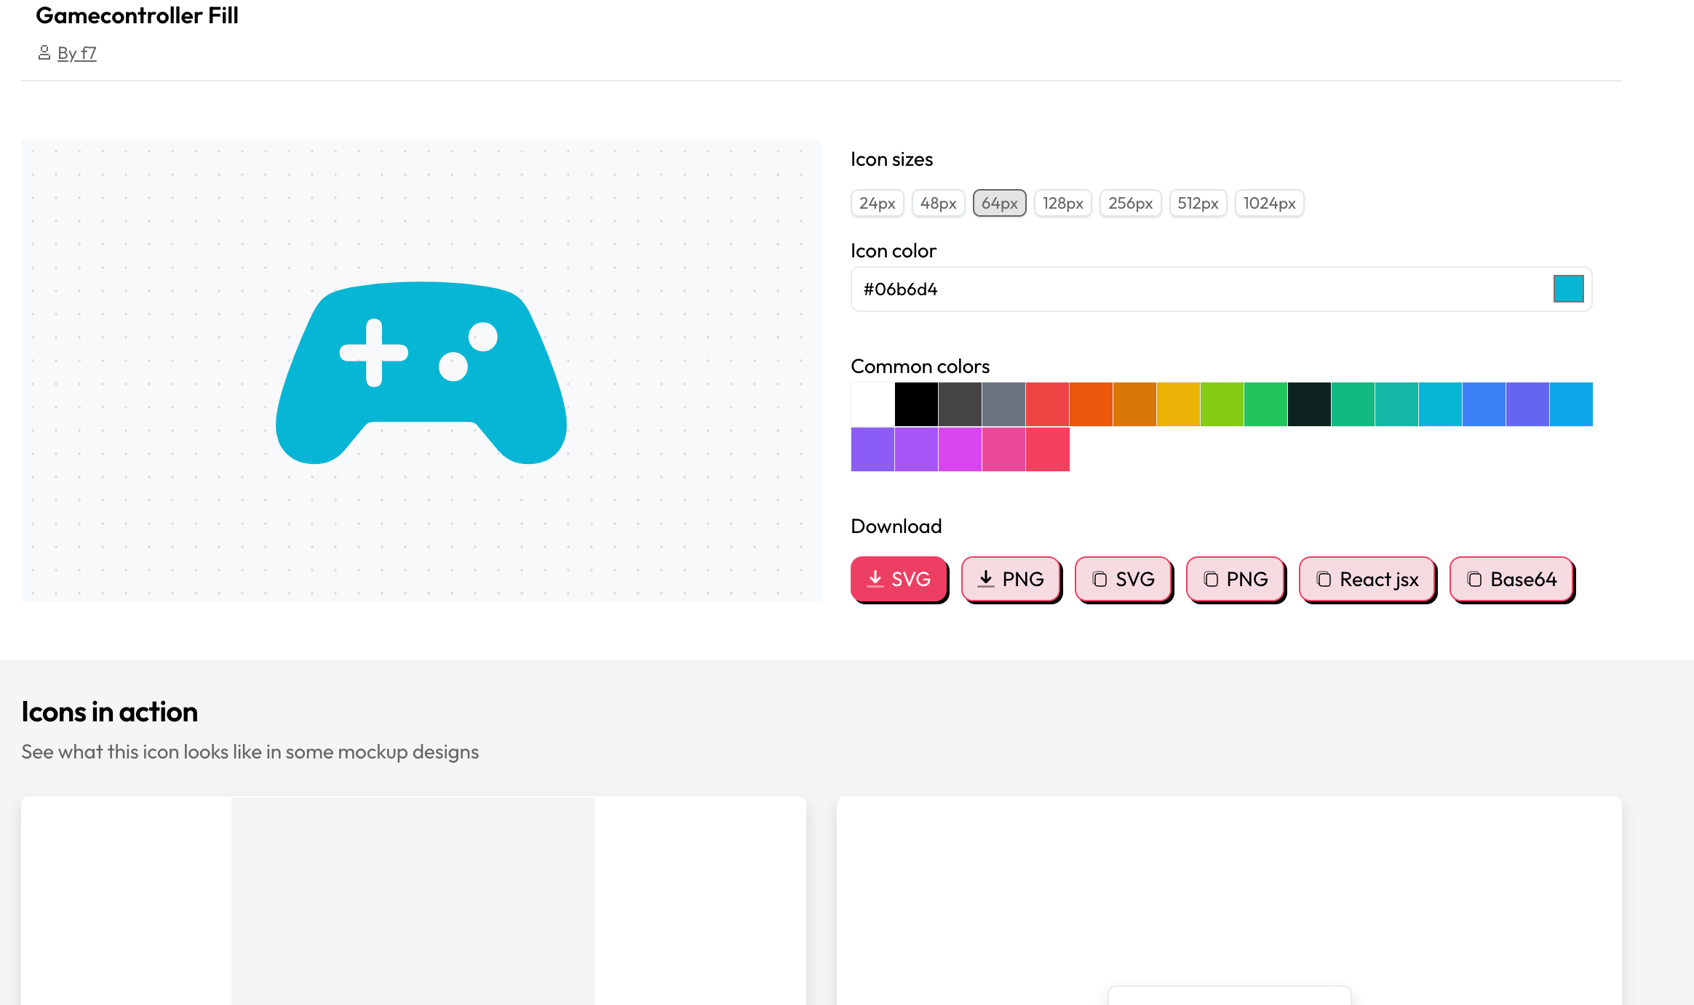This screenshot has height=1005, width=1694.
Task: Pick the emerald common color
Action: point(1353,404)
